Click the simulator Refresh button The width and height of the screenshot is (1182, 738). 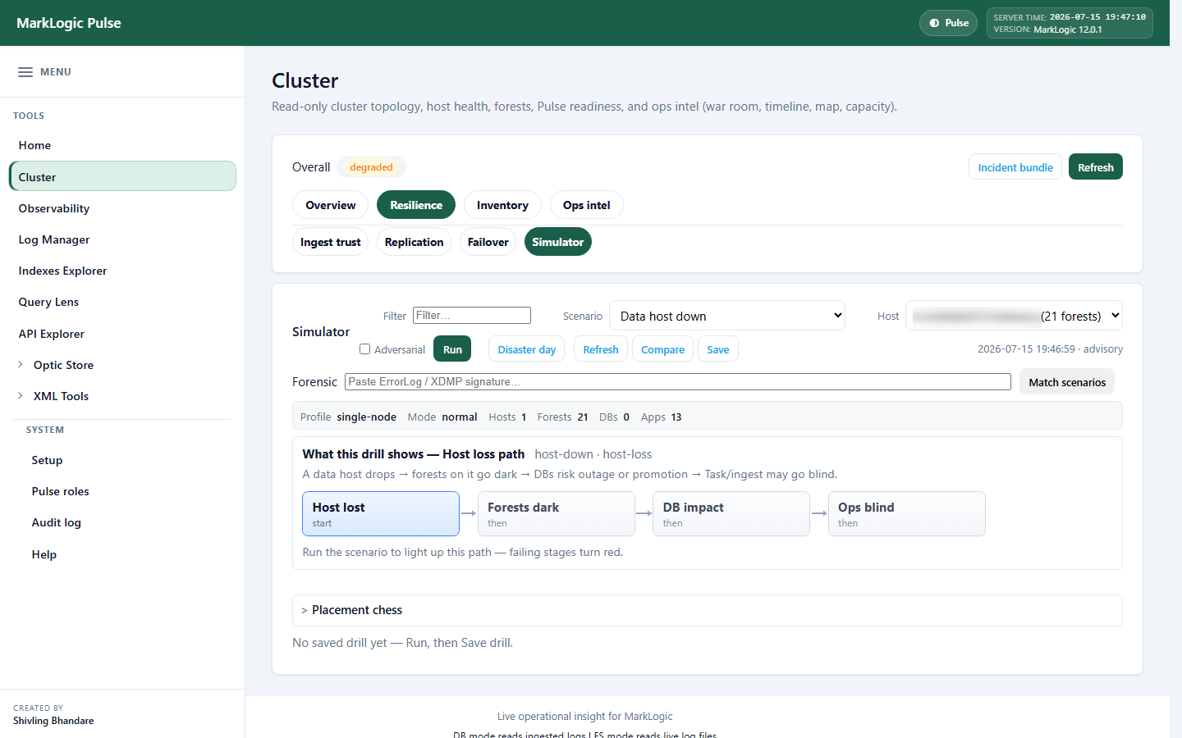pyautogui.click(x=601, y=349)
